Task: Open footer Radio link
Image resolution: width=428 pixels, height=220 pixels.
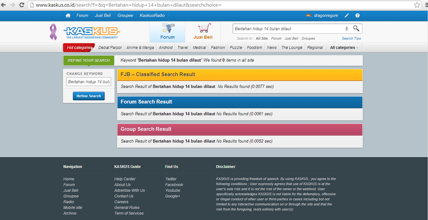Action: tap(69, 202)
